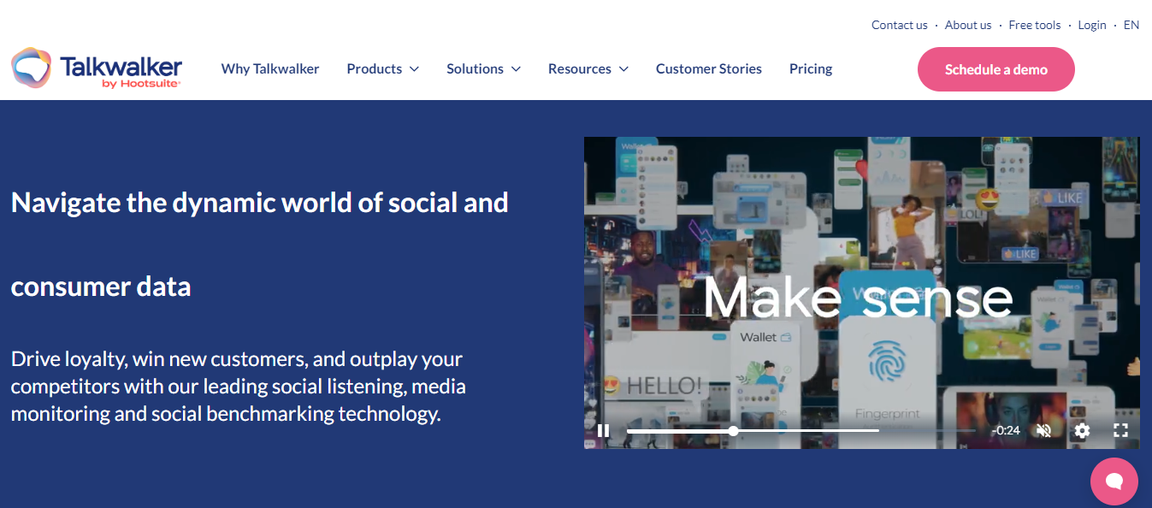Open the video settings gear
This screenshot has width=1152, height=508.
[x=1082, y=430]
